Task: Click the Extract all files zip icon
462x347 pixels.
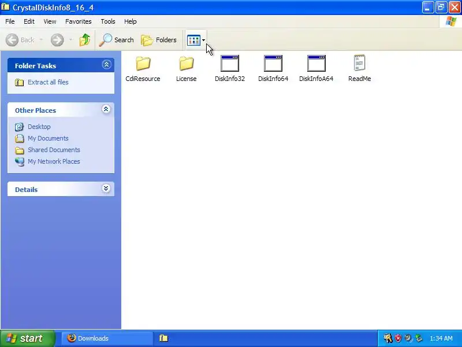Action: click(20, 82)
